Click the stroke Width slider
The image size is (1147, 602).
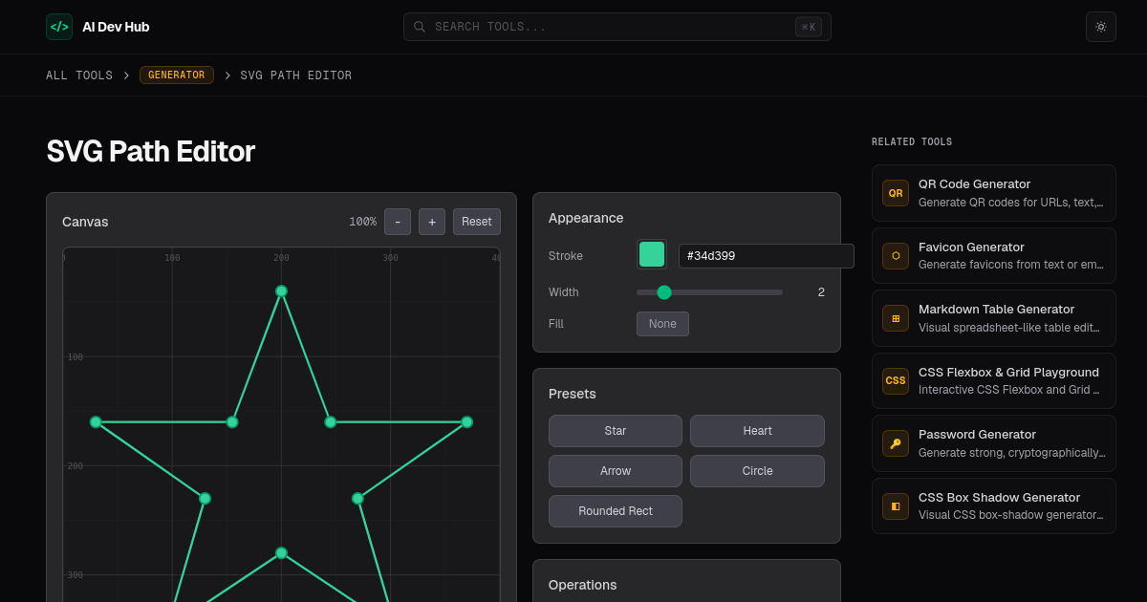709,292
